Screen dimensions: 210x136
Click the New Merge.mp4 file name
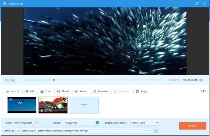(23, 123)
